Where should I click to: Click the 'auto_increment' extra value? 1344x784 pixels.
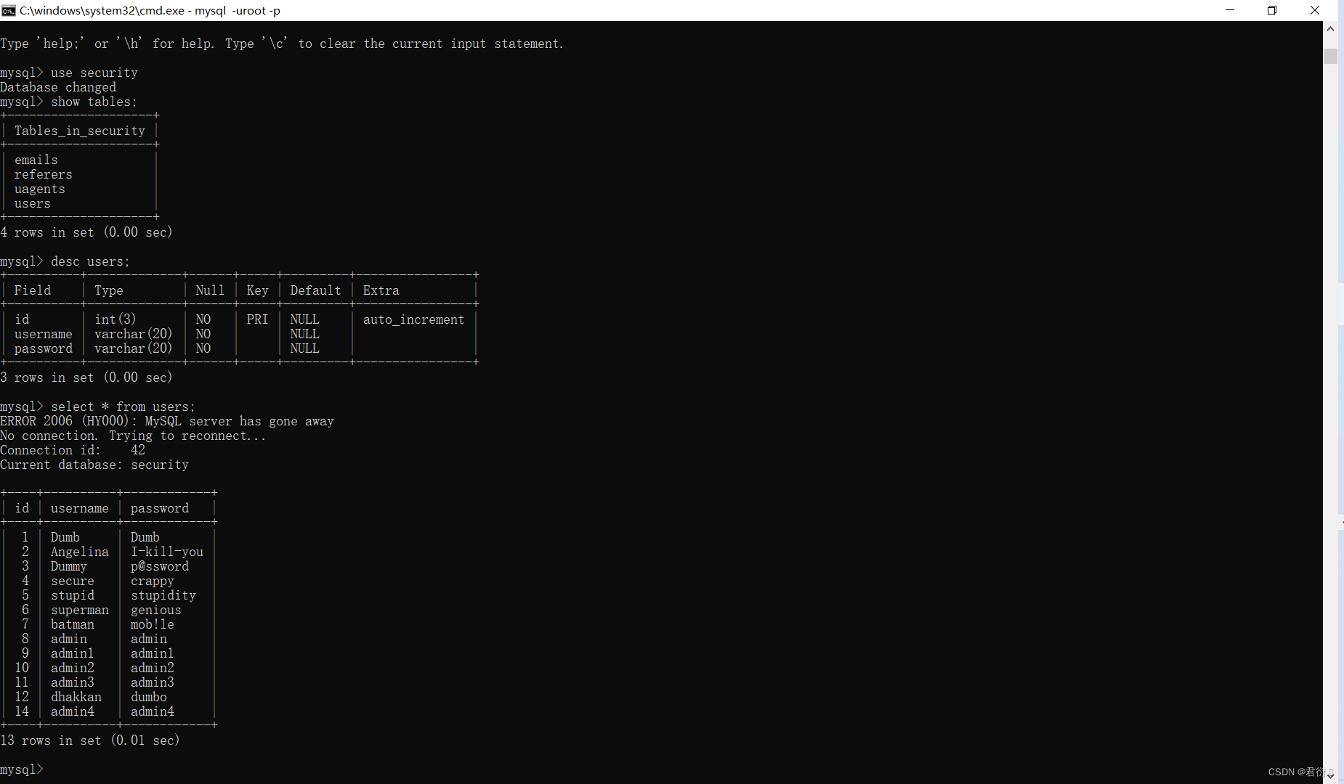click(413, 319)
